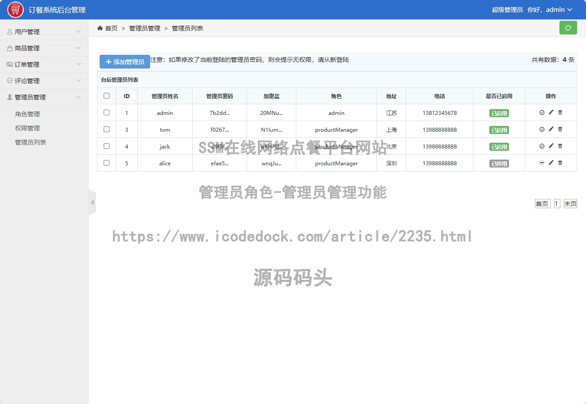The height and width of the screenshot is (404, 586).
Task: Enable alice using the status icon
Action: point(542,163)
